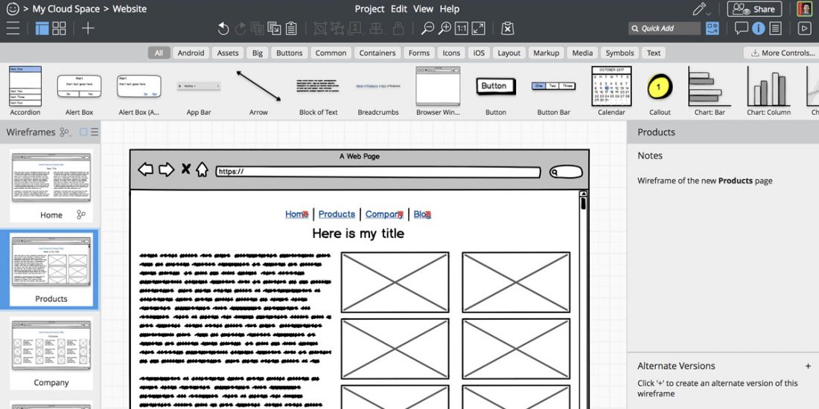This screenshot has height=409, width=819.
Task: Click the zoom to fit arrows icon
Action: [479, 28]
